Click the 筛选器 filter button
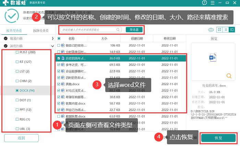Viewport: 240px width, 146px height. (x=134, y=30)
